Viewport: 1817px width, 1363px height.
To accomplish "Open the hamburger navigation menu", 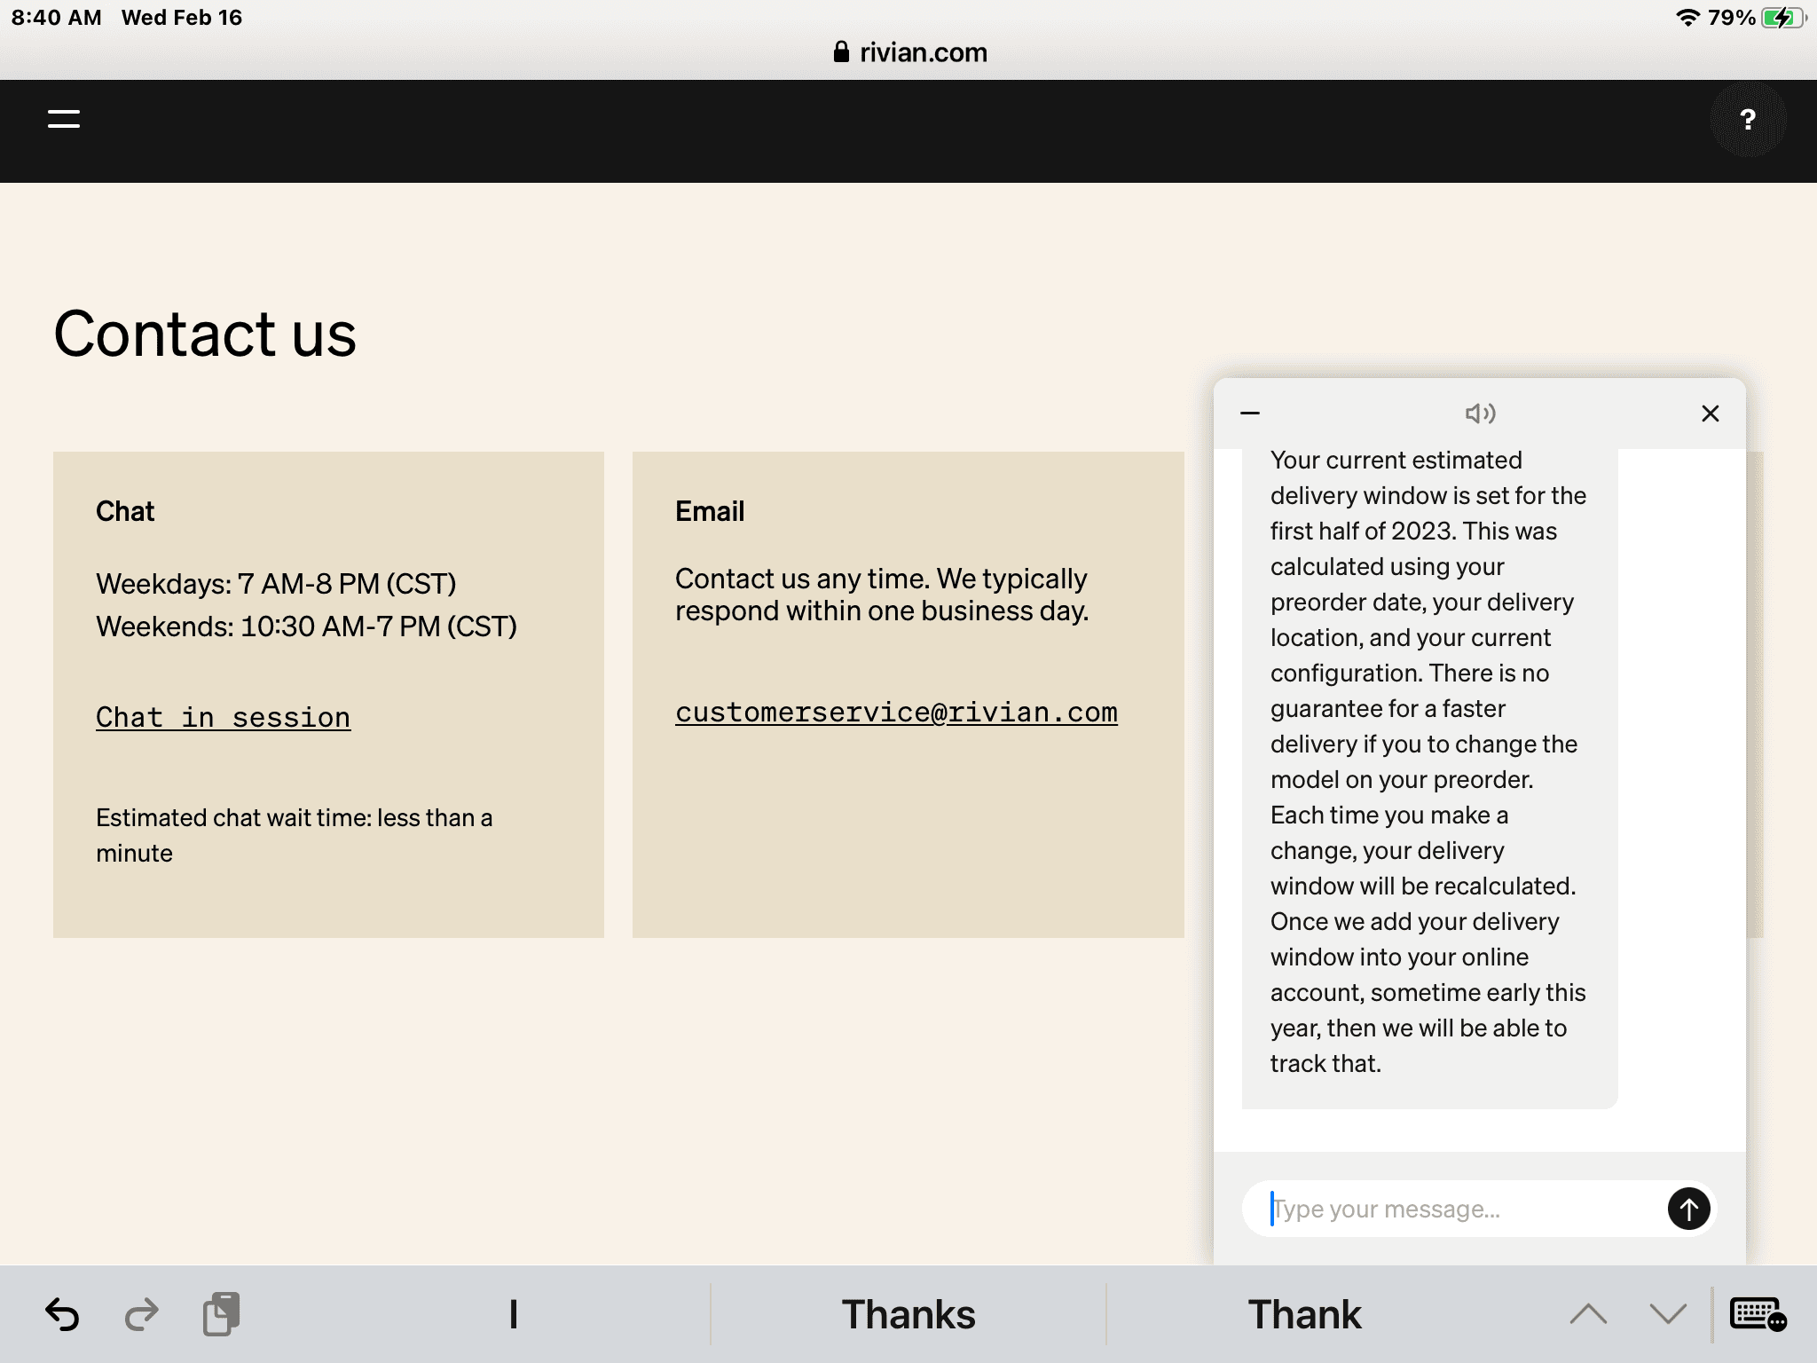I will [x=64, y=119].
